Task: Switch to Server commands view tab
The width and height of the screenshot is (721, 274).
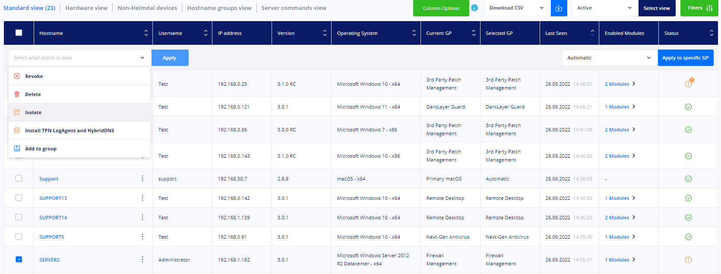Action: pos(294,8)
